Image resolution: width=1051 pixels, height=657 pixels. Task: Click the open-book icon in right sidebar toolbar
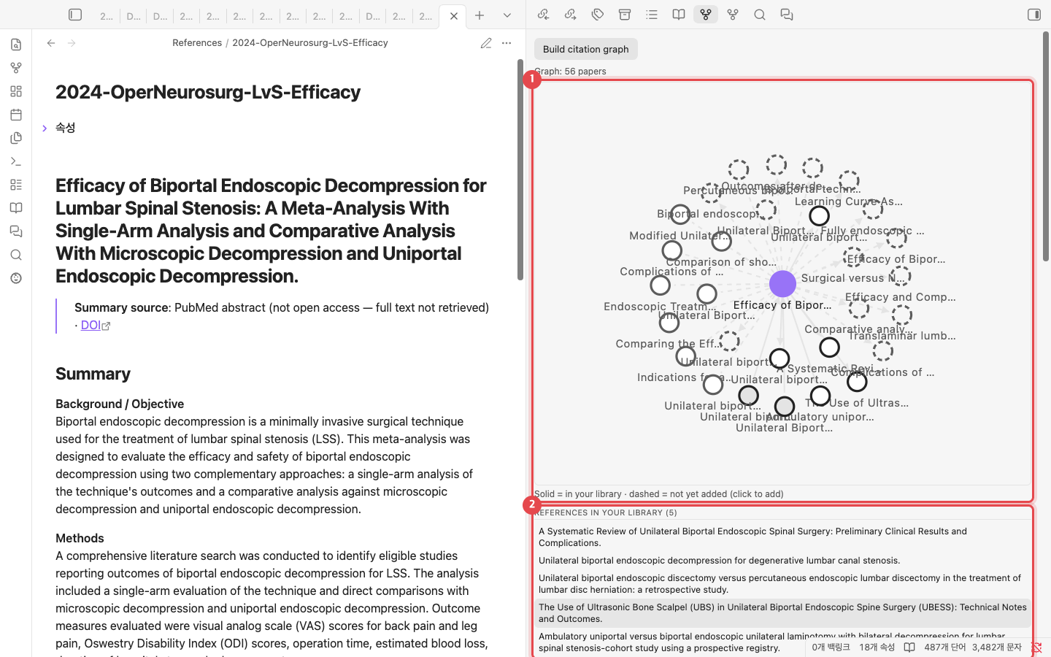pyautogui.click(x=679, y=15)
